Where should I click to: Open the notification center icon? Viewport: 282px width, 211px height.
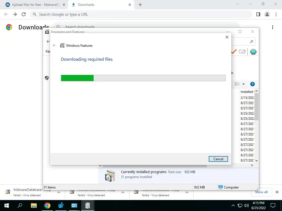tap(273, 206)
